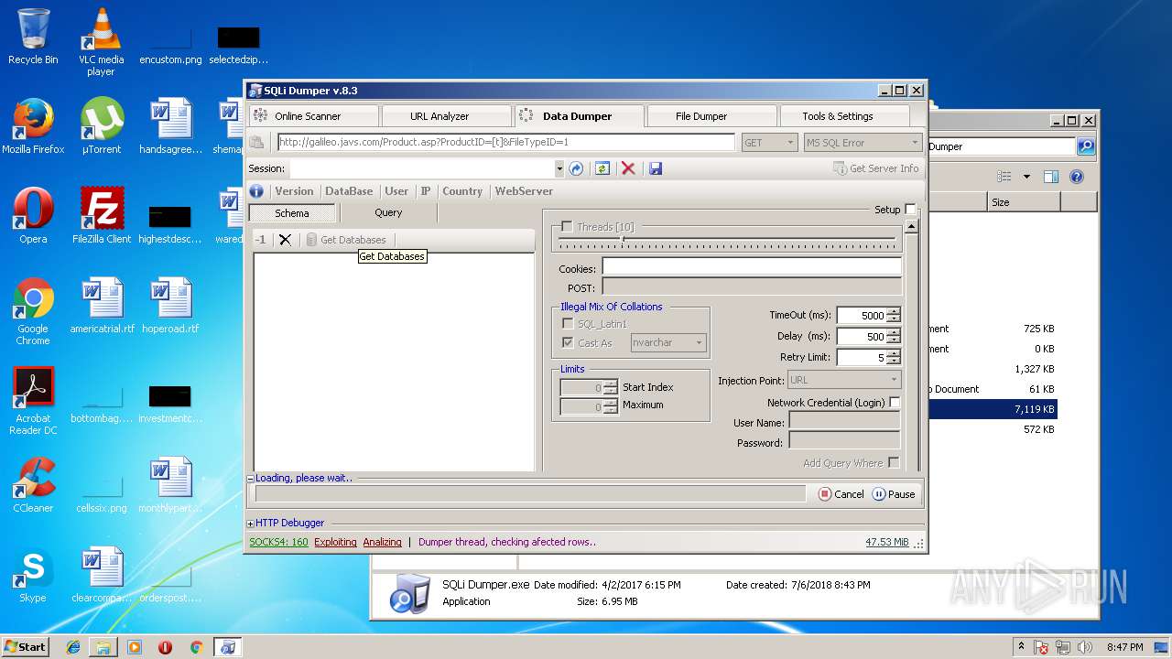Click Get Server Info button
This screenshot has width=1172, height=659.
(875, 168)
